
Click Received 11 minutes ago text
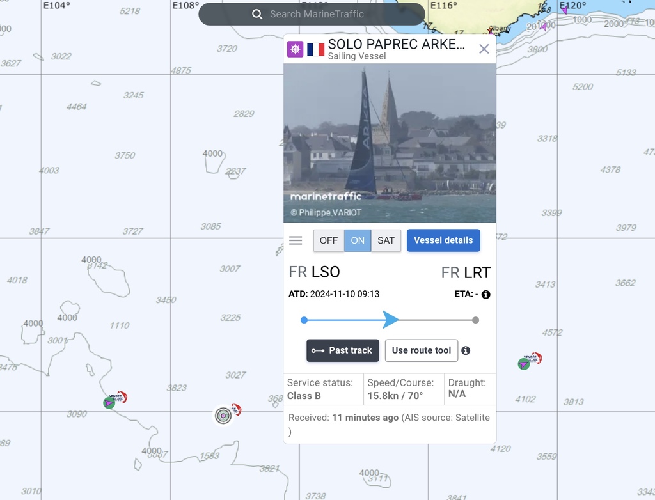click(x=343, y=418)
